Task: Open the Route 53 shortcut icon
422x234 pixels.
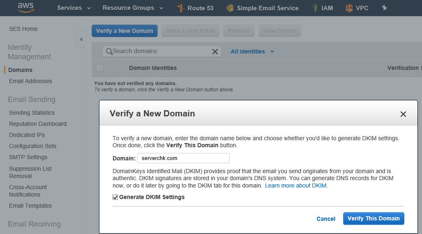Action: pos(181,8)
